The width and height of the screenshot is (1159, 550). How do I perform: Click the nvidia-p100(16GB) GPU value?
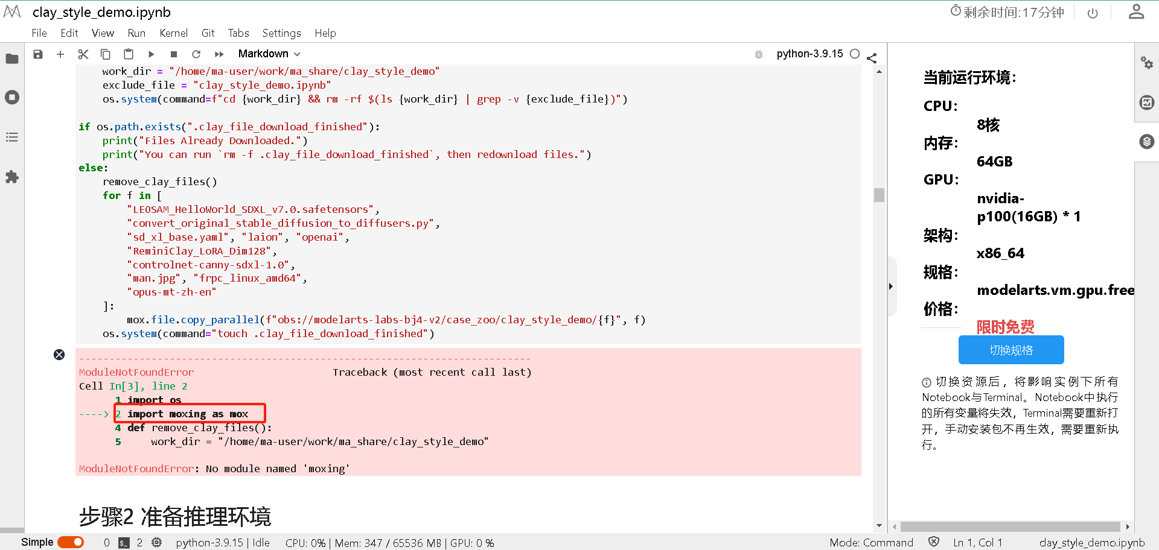pyautogui.click(x=1029, y=207)
